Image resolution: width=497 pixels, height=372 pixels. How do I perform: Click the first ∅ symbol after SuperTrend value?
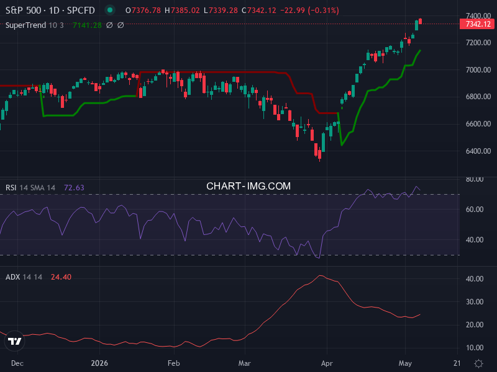point(109,25)
